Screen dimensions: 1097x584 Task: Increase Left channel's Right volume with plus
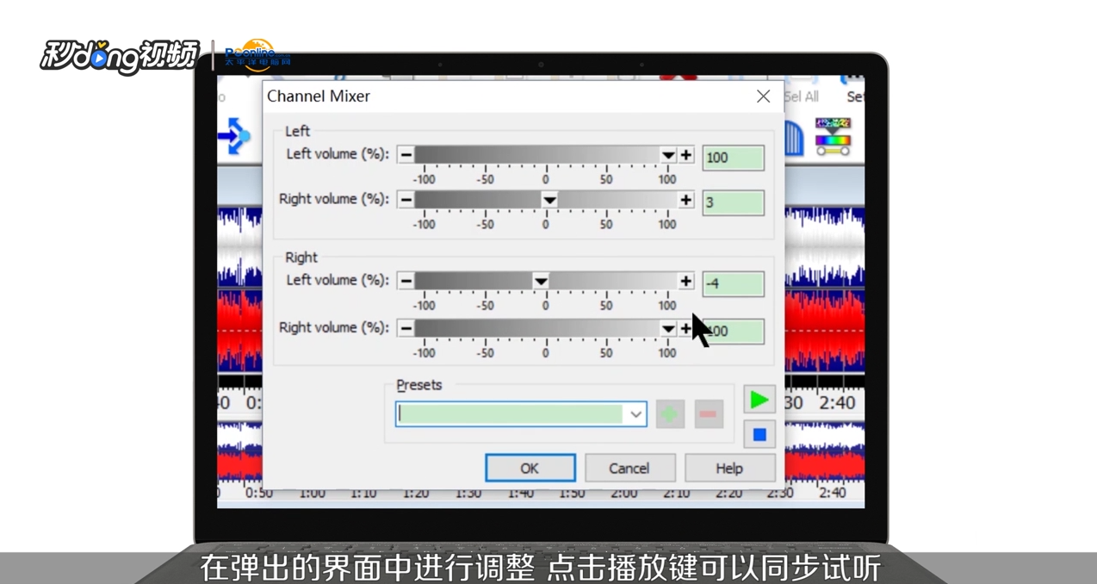685,200
